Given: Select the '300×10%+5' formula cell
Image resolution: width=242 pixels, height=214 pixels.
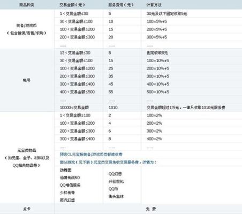Looking at the screenshot, I should 158,77.
